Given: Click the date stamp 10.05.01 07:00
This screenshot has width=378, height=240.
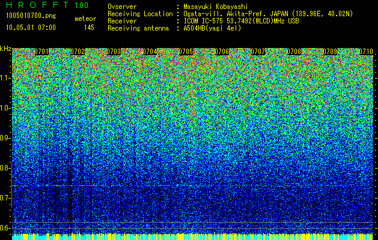Looking at the screenshot, I should [x=31, y=28].
